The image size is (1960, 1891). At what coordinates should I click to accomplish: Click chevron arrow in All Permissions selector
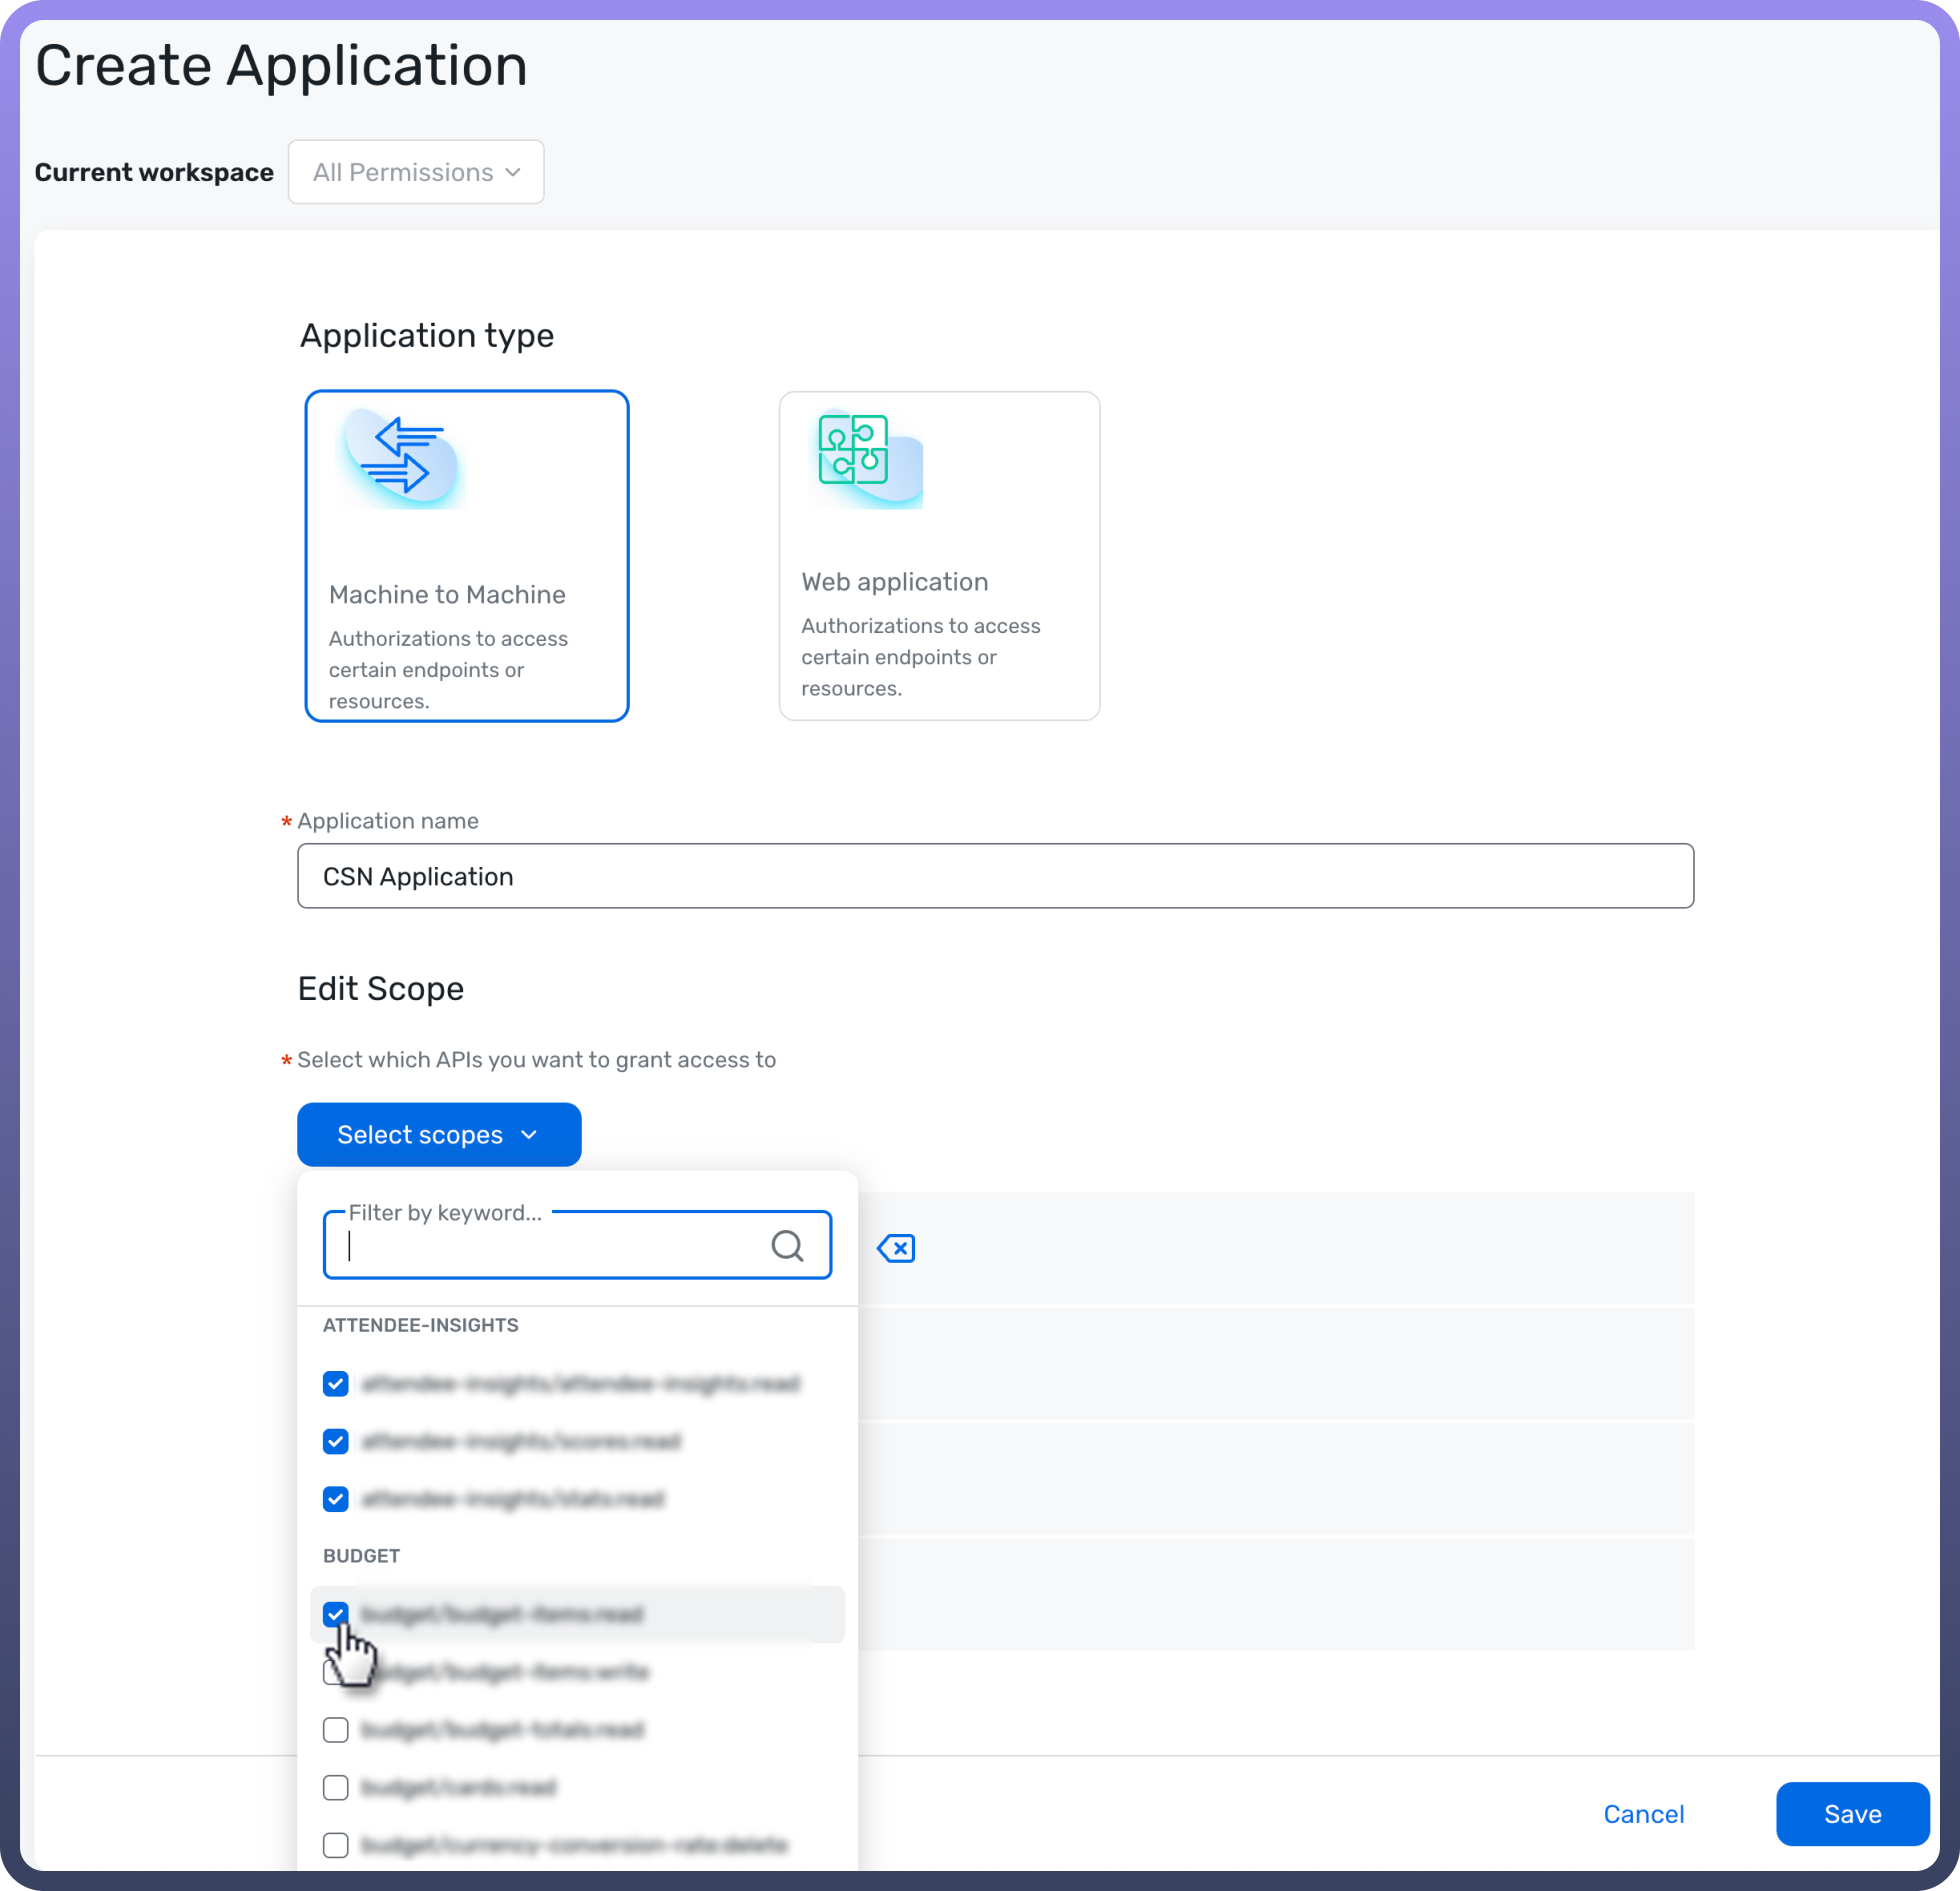tap(513, 172)
